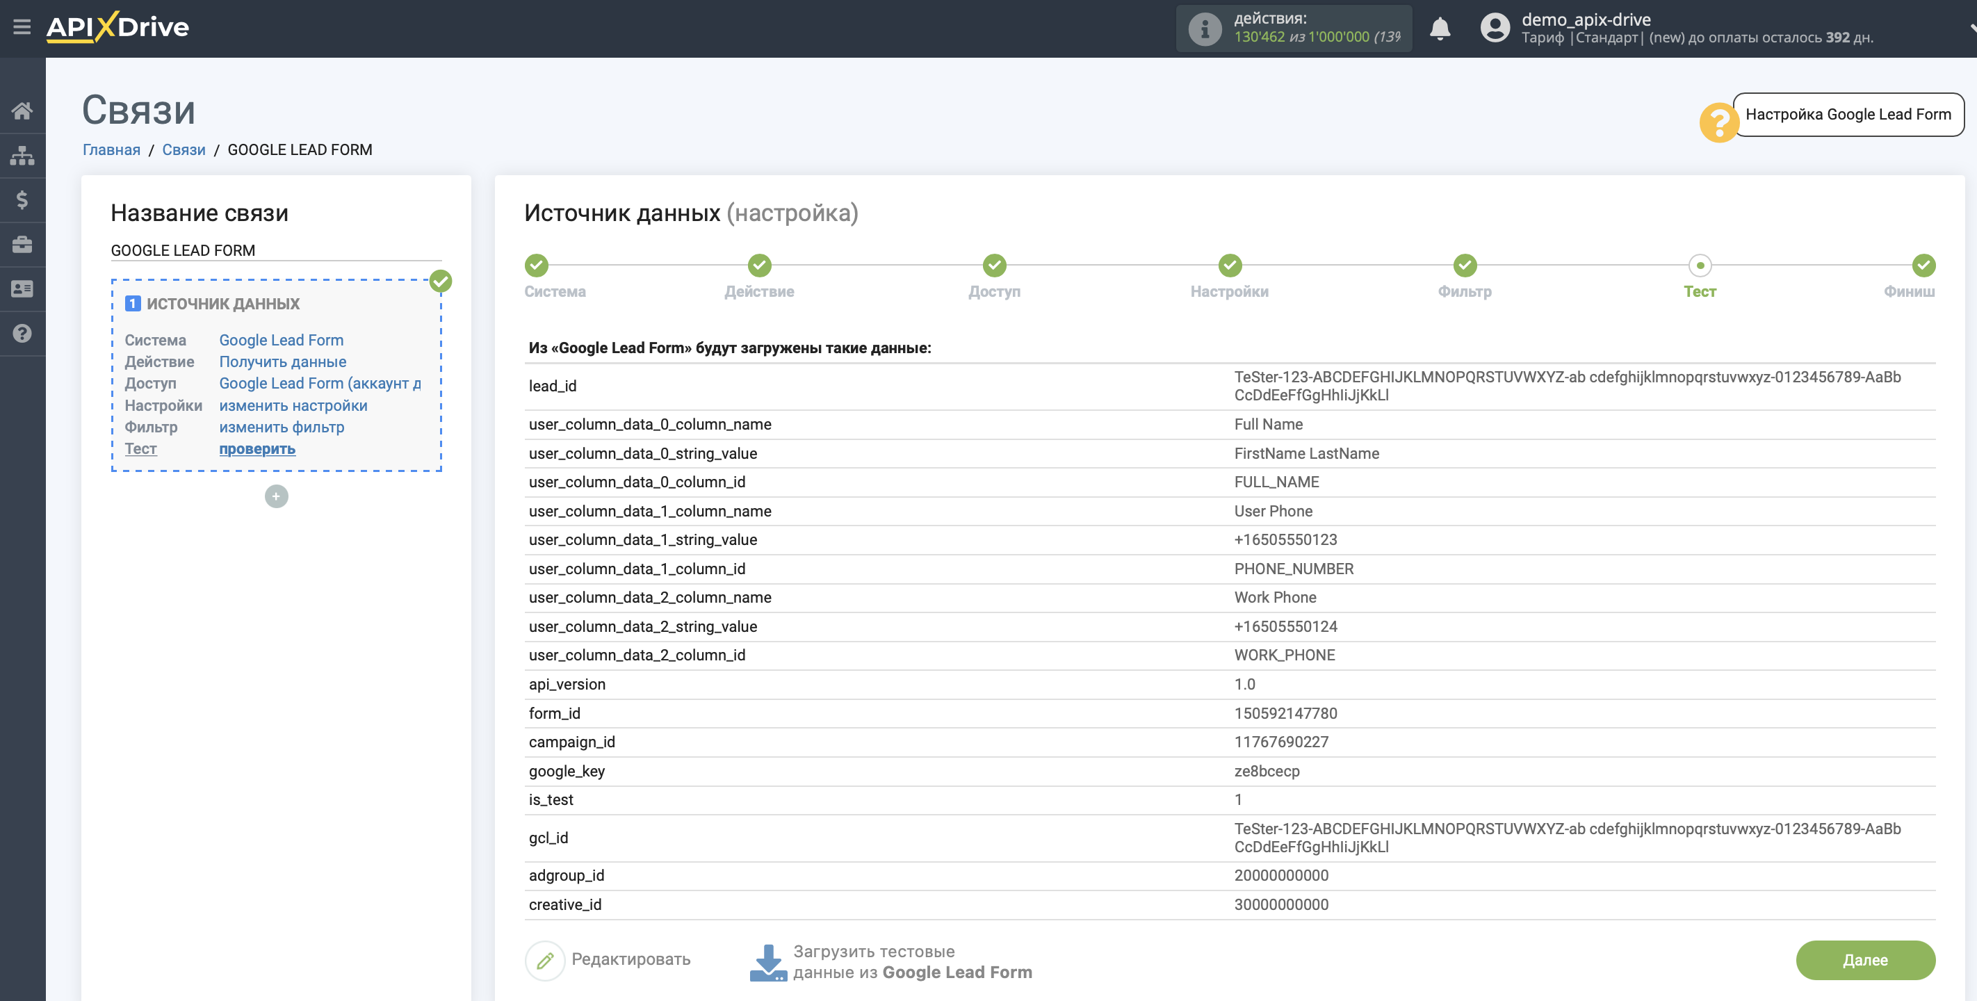Open the ID card icon in sidebar
Screen dimensions: 1977x1001
(x=22, y=288)
